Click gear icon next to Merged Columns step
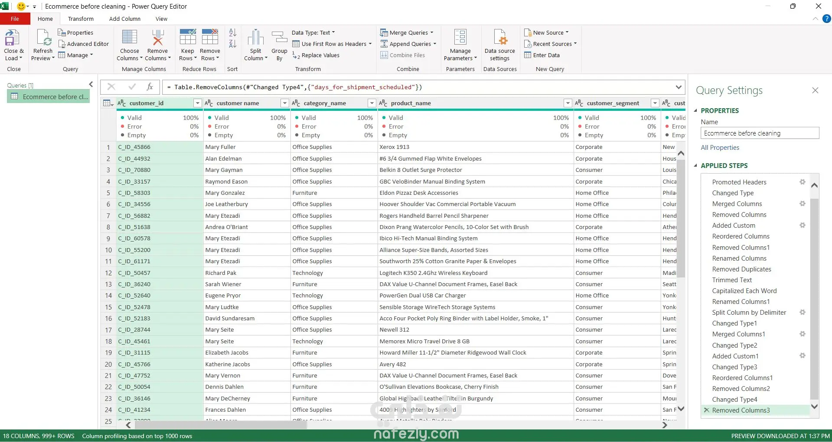 tap(802, 203)
